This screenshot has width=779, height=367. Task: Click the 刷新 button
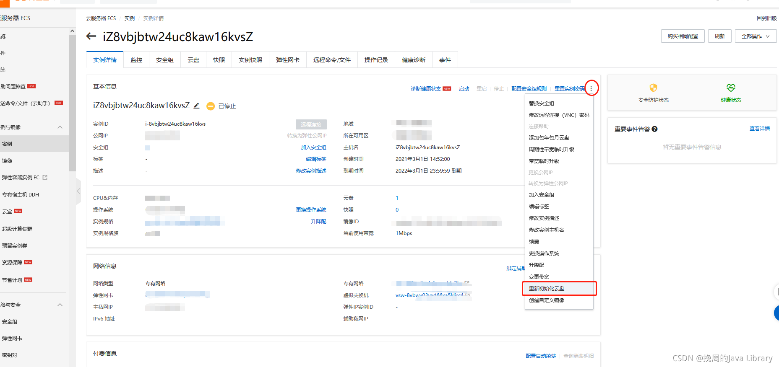[720, 36]
